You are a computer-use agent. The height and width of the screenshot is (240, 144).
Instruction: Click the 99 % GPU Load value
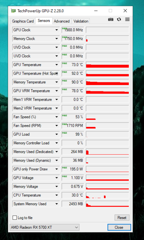tap(73, 134)
